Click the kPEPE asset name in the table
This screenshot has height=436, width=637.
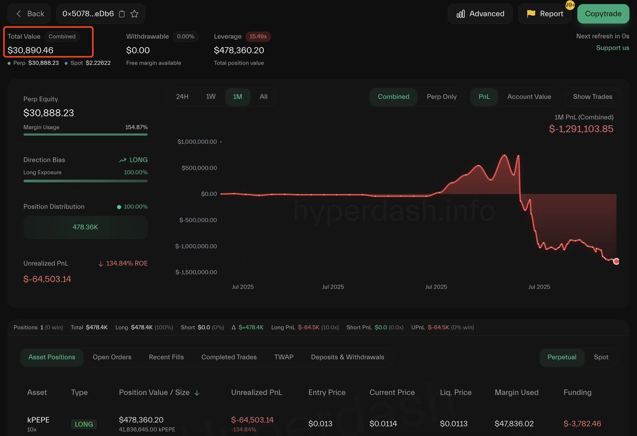[x=38, y=420]
